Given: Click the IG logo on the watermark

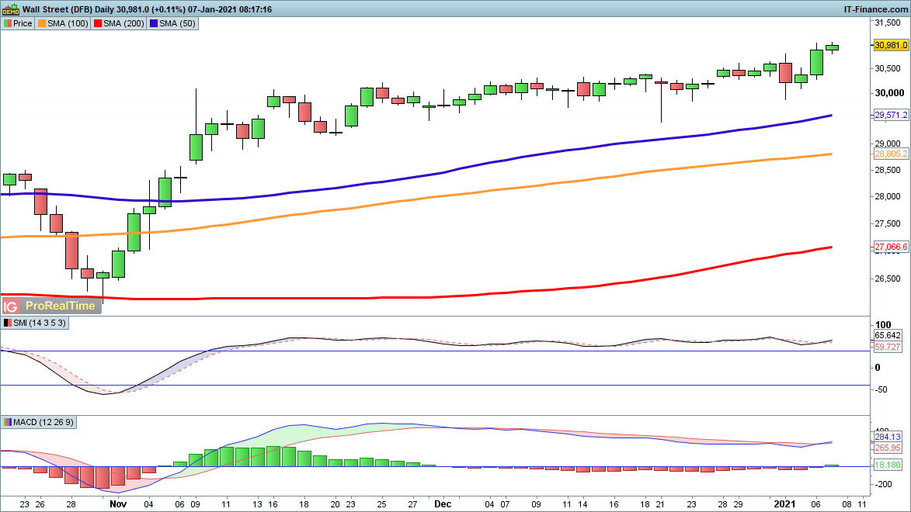Looking at the screenshot, I should coord(13,306).
